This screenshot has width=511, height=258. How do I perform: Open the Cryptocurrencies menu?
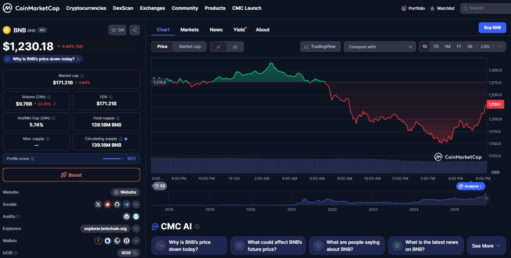[x=86, y=8]
